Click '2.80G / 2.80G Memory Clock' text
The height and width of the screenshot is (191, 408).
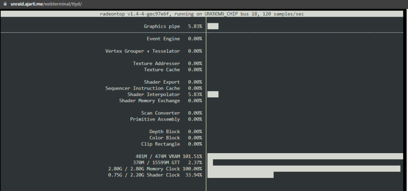(144, 169)
